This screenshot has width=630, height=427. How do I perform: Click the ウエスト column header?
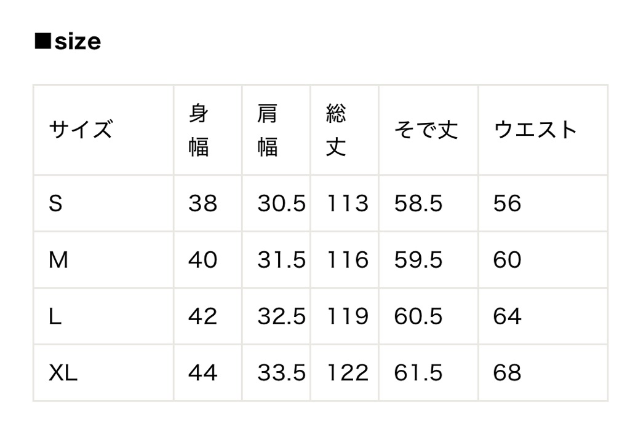(x=535, y=130)
